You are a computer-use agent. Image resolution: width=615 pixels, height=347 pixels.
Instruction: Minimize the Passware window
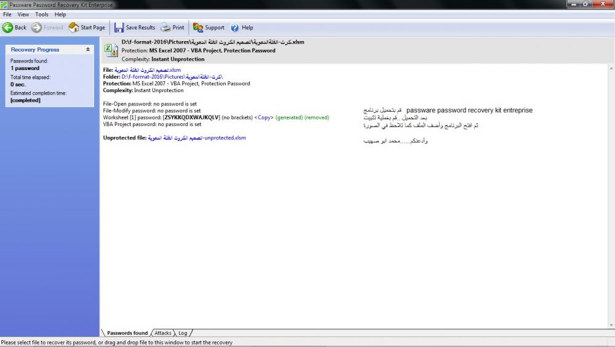[573, 4]
